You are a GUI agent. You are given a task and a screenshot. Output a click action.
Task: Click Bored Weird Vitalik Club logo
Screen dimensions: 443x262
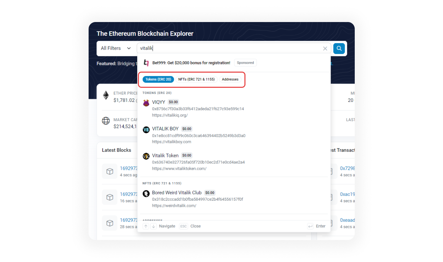146,193
